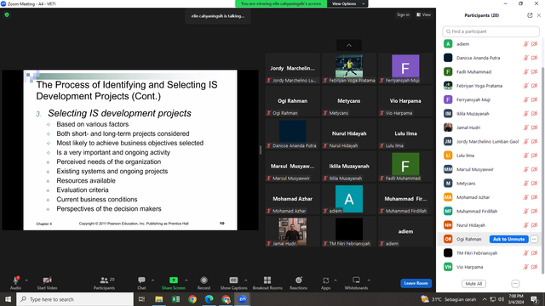The width and height of the screenshot is (545, 306).
Task: Click the Mute All button
Action: (473, 284)
